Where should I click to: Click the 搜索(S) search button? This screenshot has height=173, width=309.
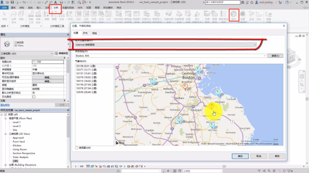point(275,56)
